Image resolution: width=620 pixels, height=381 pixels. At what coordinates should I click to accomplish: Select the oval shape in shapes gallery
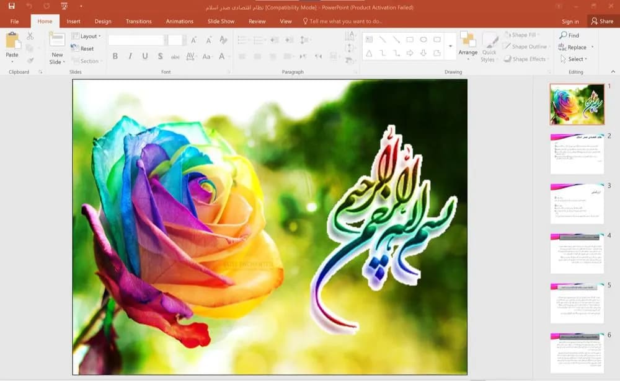point(423,40)
